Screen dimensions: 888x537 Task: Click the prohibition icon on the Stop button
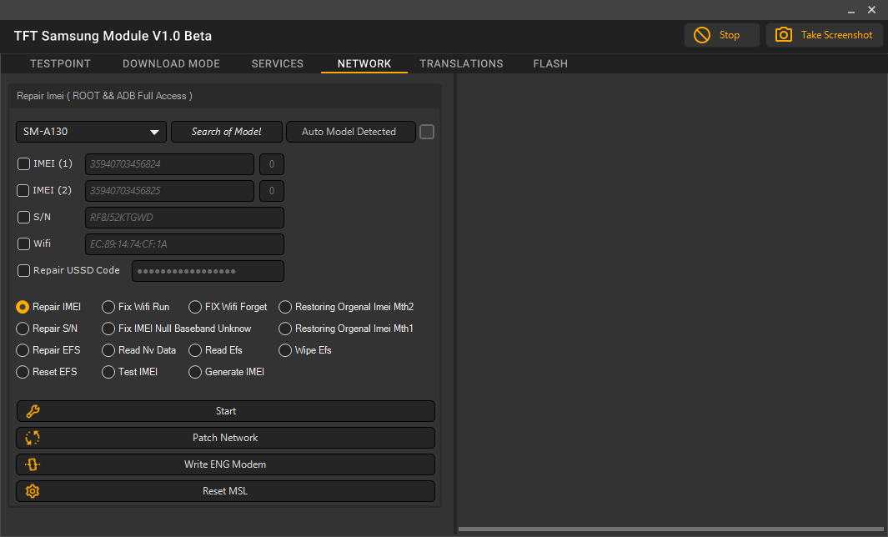pos(700,35)
